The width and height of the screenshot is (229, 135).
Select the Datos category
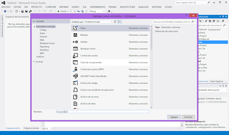pyautogui.click(x=42, y=33)
